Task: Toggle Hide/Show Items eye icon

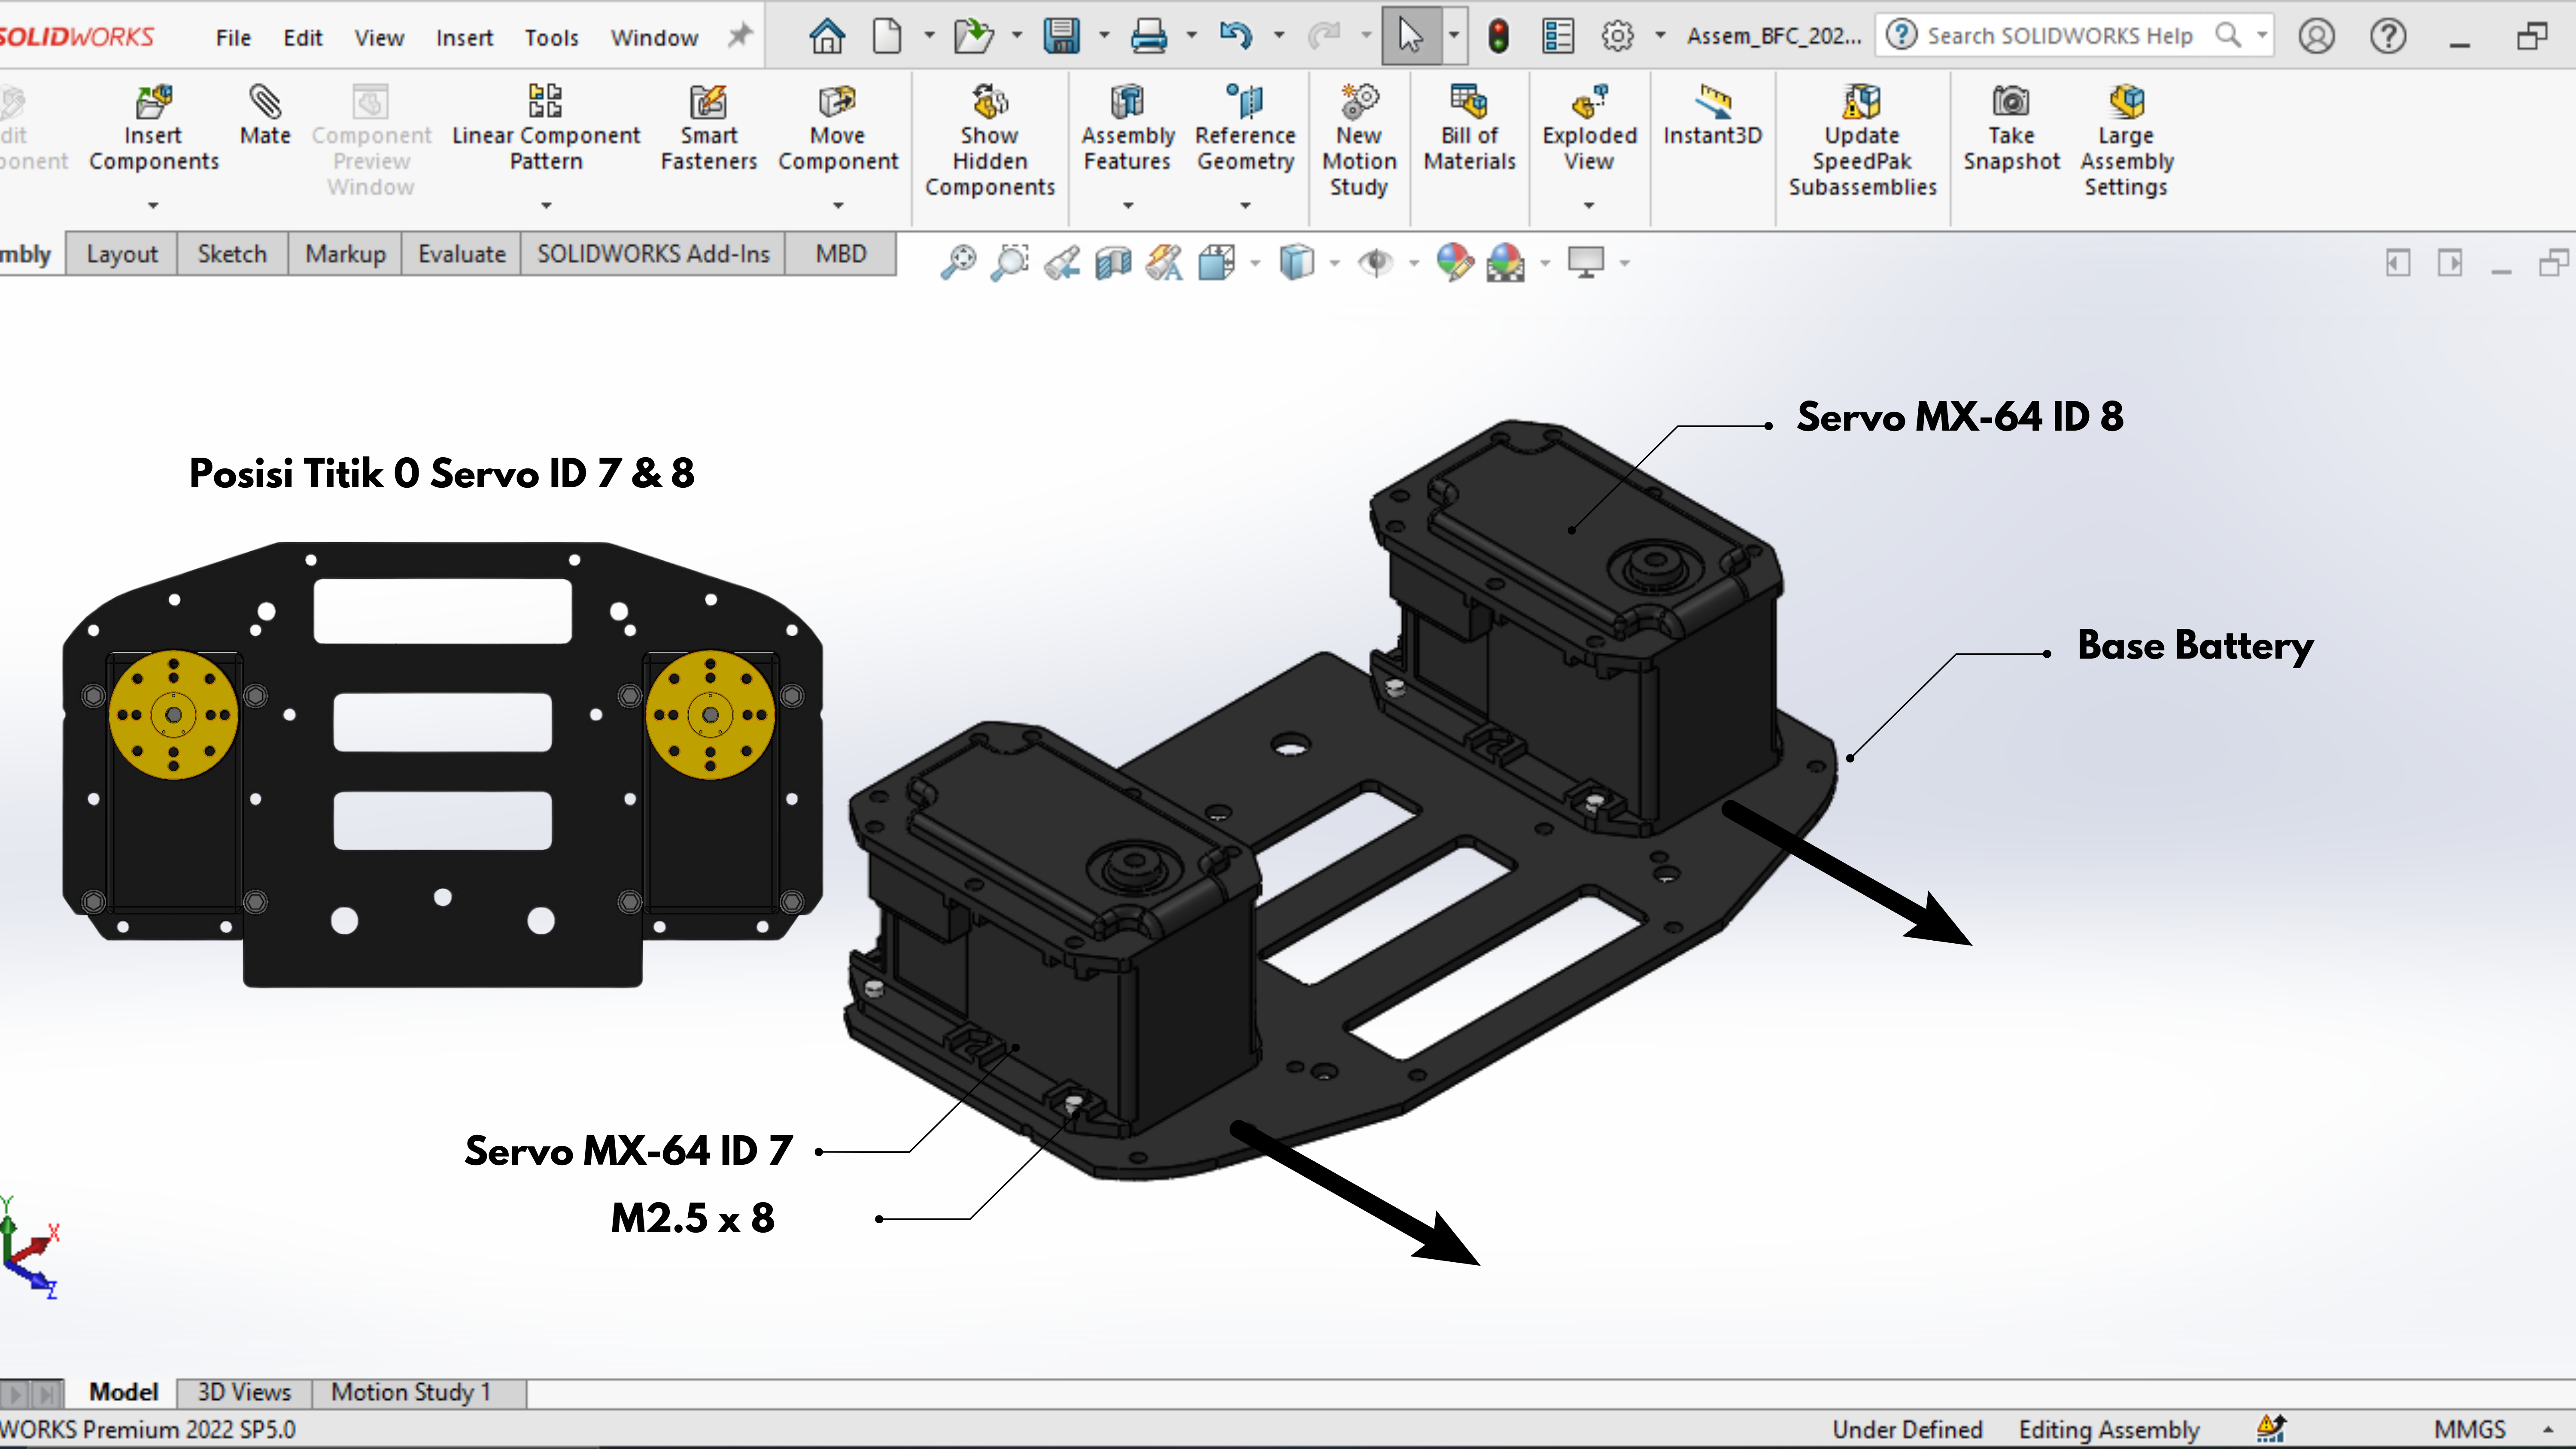Action: point(1376,263)
